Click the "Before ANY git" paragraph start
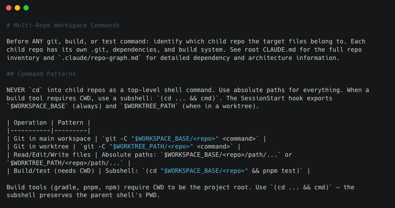The width and height of the screenshot is (395, 208). pyautogui.click(x=30, y=41)
